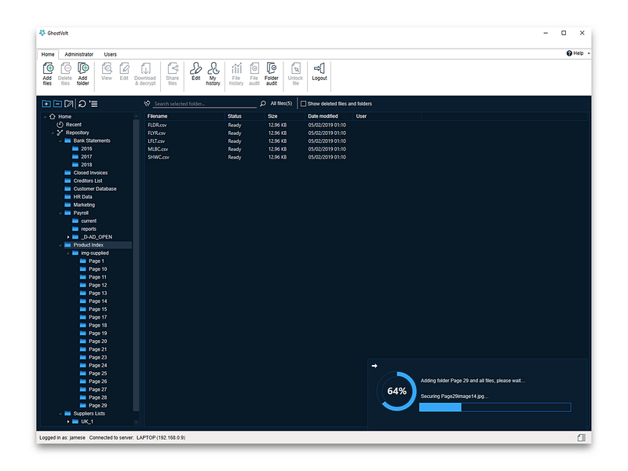Open the Help icon in the tab bar
The width and height of the screenshot is (628, 471).
(569, 53)
